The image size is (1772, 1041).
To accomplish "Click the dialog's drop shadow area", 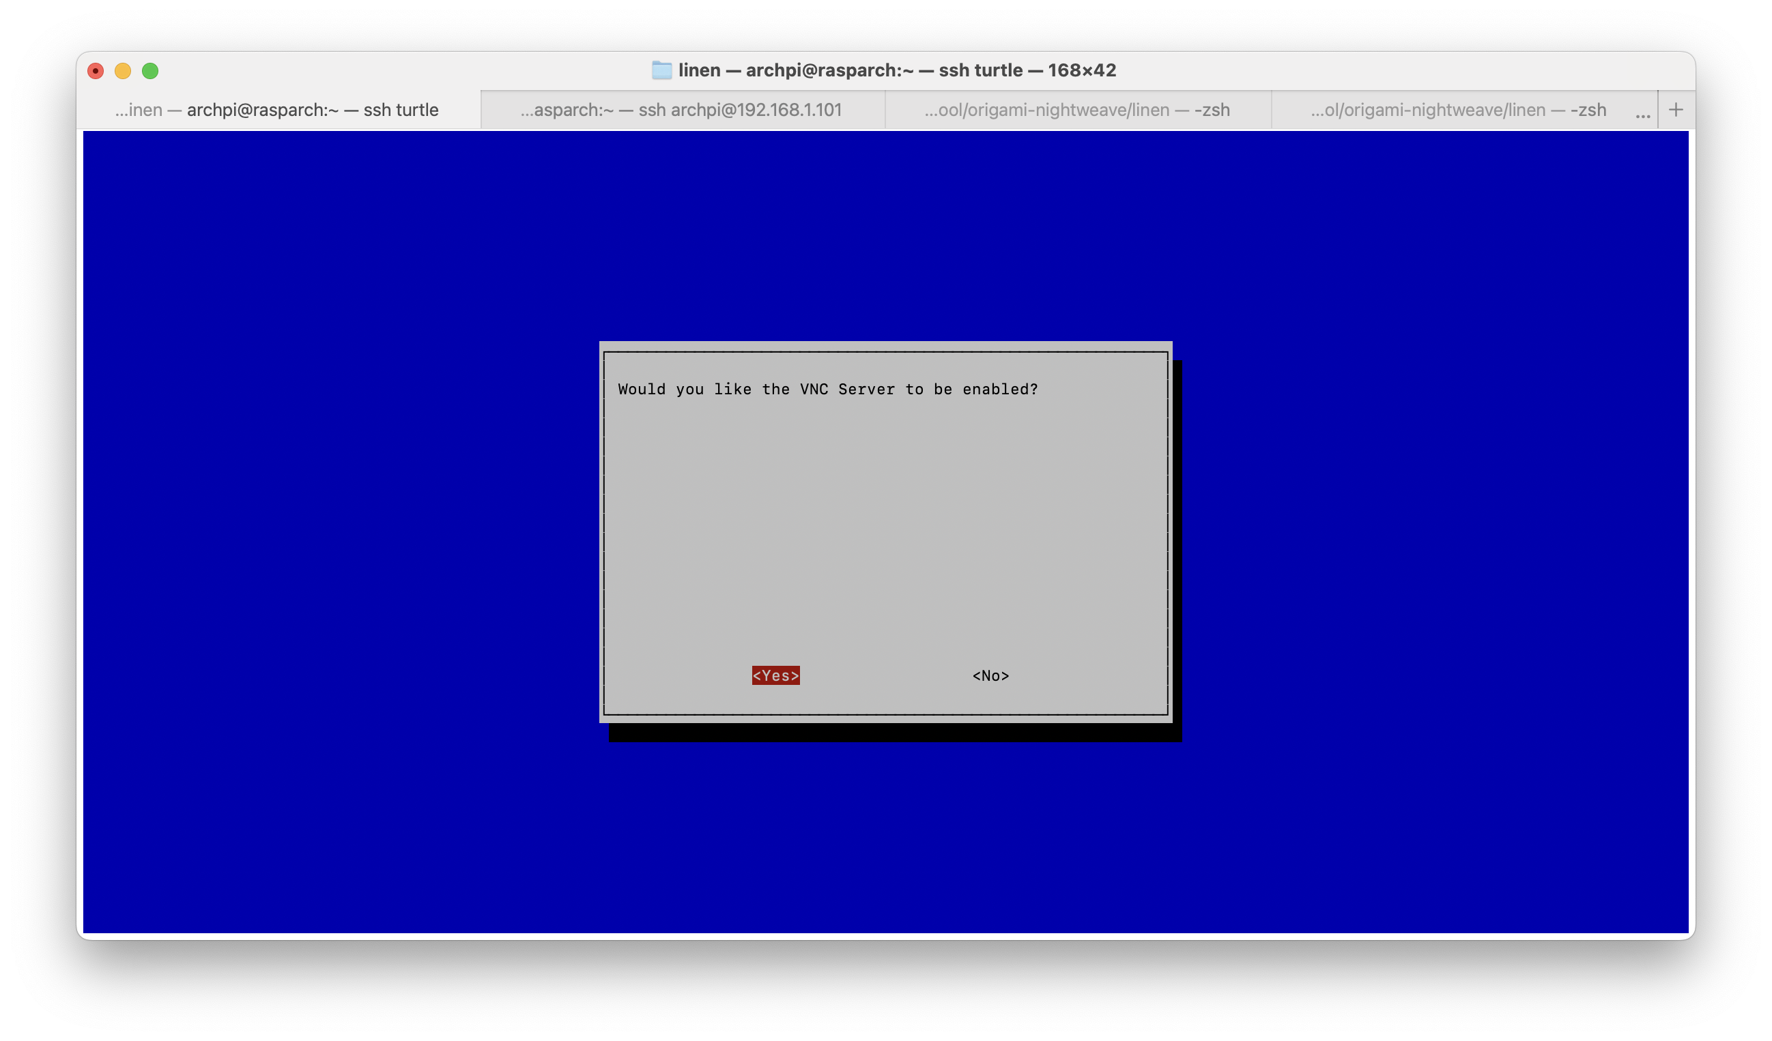I will pos(1175,731).
